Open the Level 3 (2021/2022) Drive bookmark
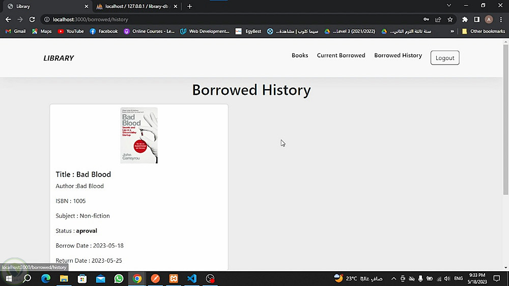This screenshot has height=286, width=509. pyautogui.click(x=350, y=31)
